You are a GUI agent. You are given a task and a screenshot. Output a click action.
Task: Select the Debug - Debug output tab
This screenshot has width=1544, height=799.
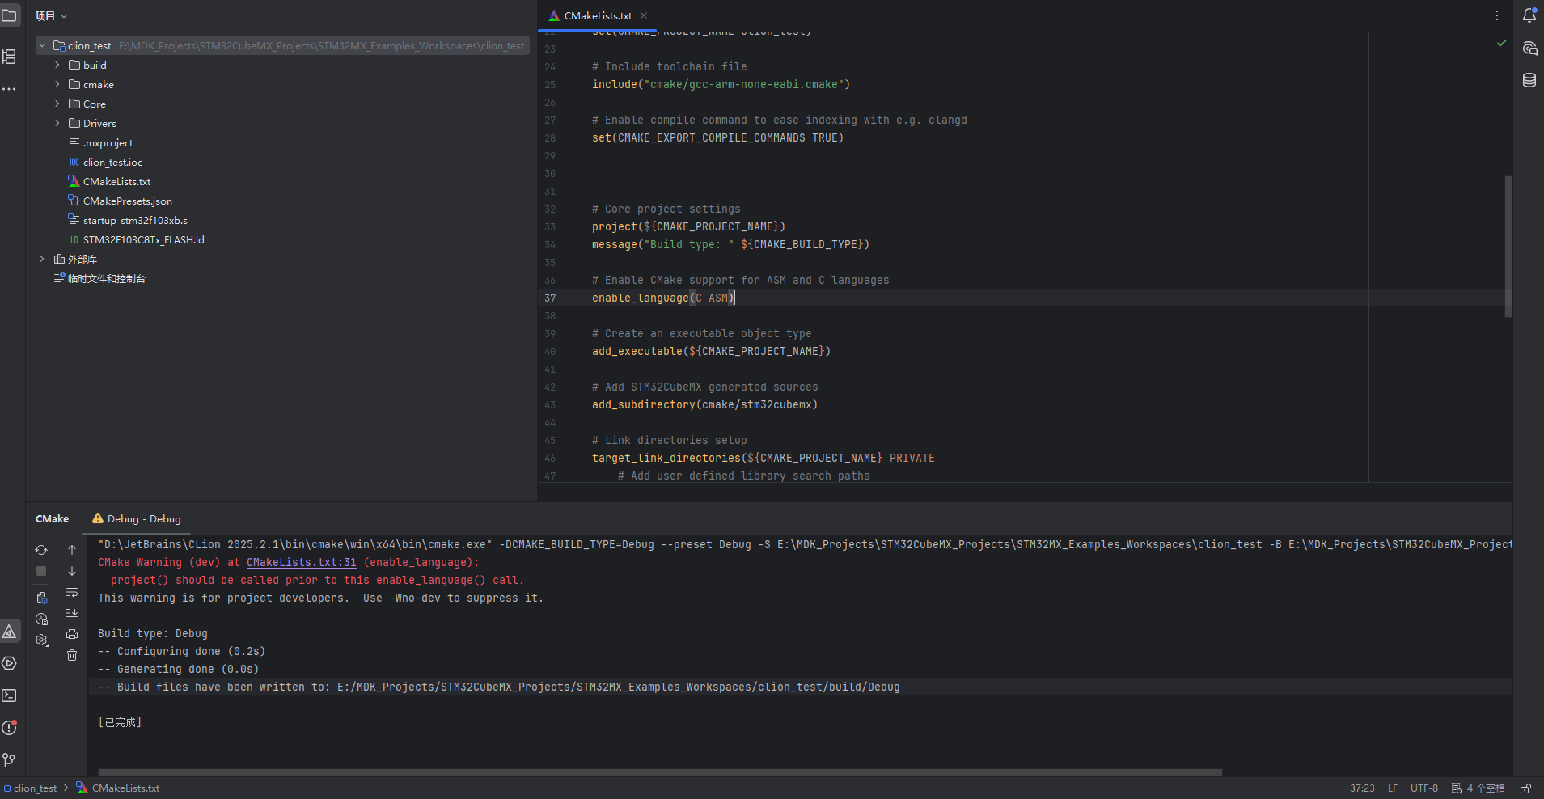pyautogui.click(x=136, y=519)
